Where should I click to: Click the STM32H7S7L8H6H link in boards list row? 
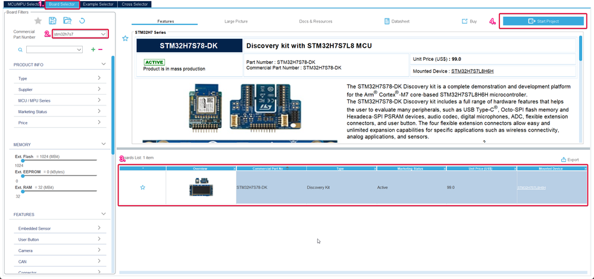tap(531, 188)
